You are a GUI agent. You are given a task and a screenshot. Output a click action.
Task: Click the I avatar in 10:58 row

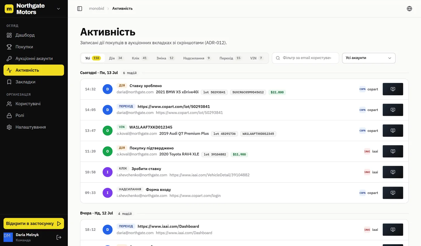pos(108,172)
